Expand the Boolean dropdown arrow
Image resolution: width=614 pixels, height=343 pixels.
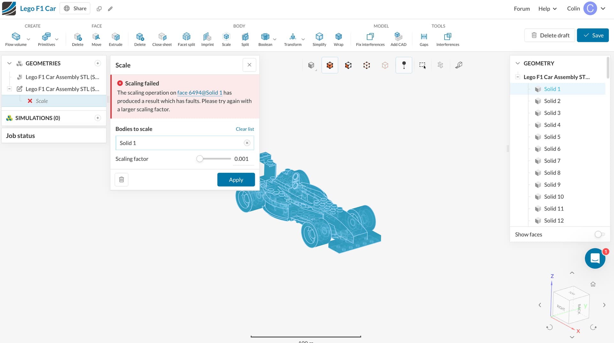point(275,39)
